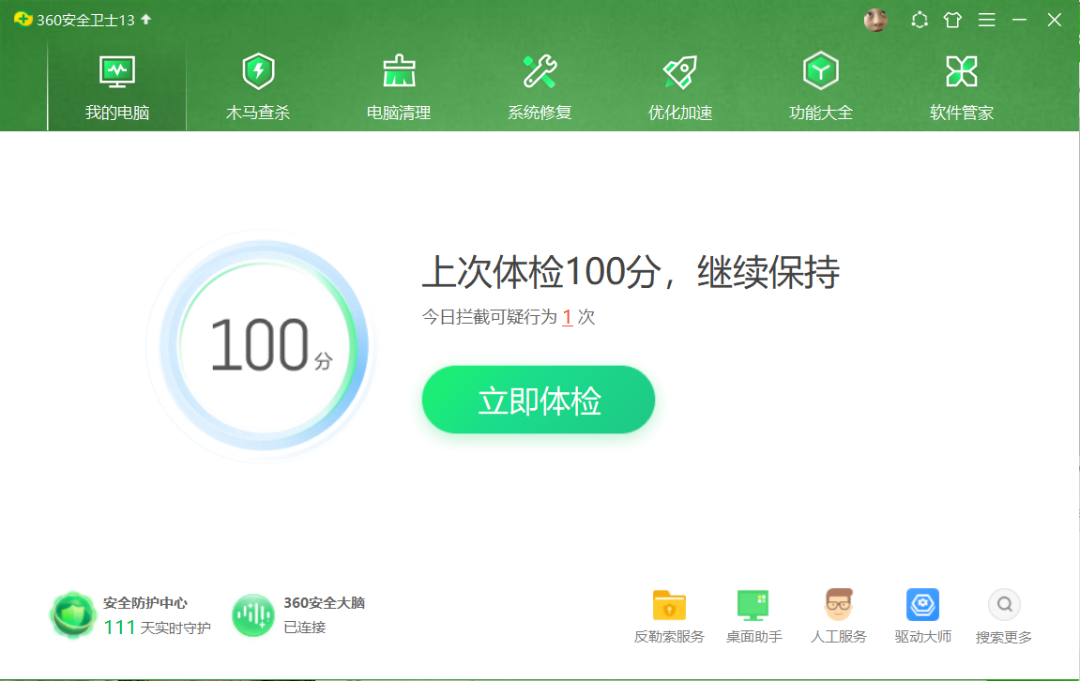Click the skin shirt icon in title bar
Screen dimensions: 1080x681
pos(952,20)
